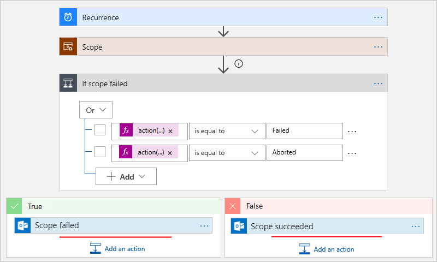Click Add an action under True branch
The image size is (437, 262).
point(118,248)
